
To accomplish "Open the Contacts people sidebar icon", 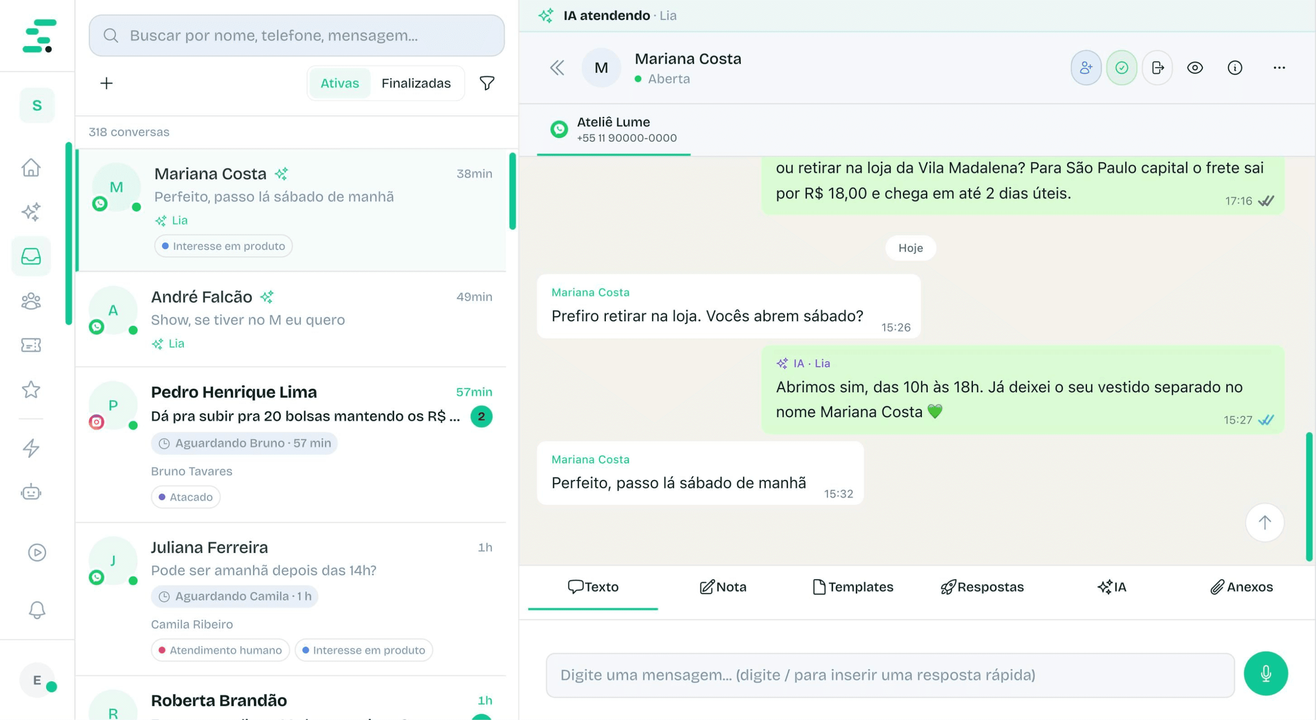I will click(x=31, y=301).
